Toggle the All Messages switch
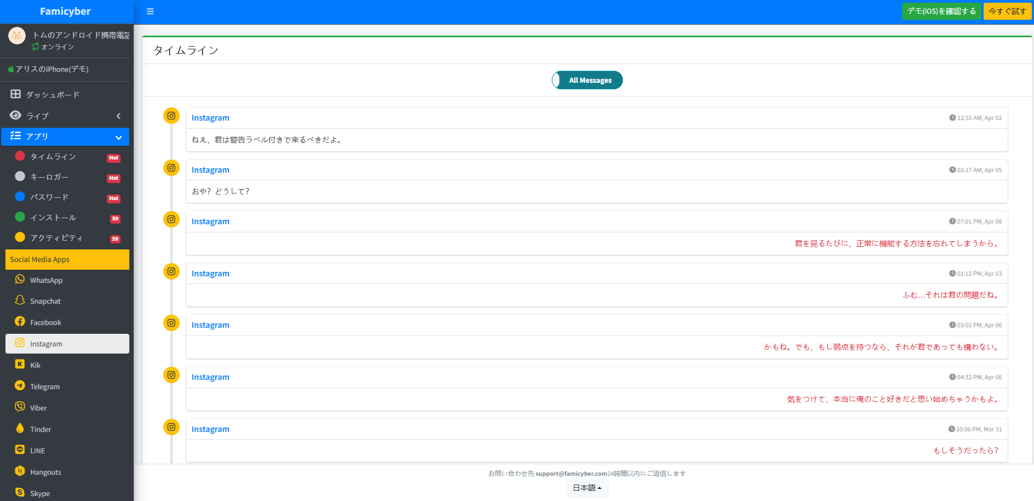The height and width of the screenshot is (501, 1034). [587, 80]
